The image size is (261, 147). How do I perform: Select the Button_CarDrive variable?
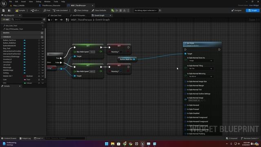[x=9, y=40]
